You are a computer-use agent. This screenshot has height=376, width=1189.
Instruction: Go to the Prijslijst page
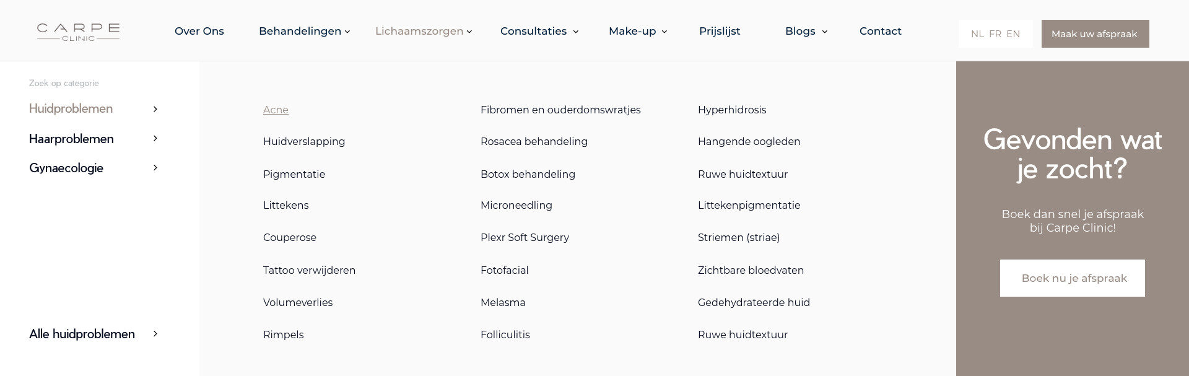[720, 31]
